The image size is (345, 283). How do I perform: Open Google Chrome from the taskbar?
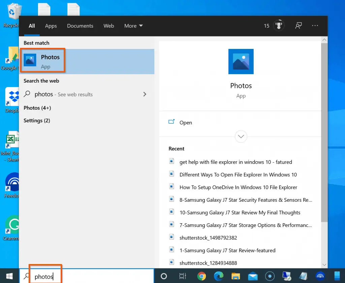[201, 276]
